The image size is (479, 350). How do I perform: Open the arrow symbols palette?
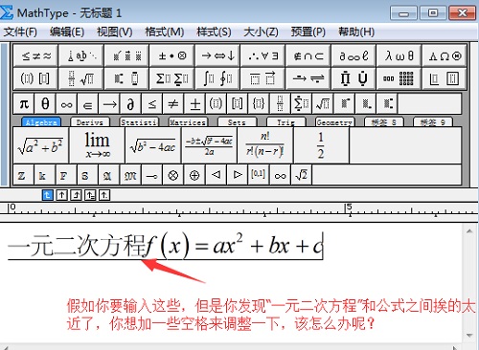coord(217,56)
